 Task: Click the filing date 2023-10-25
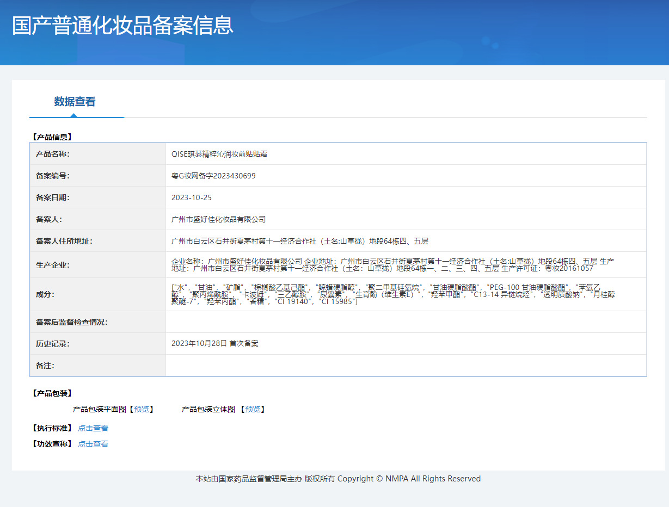[x=192, y=197]
